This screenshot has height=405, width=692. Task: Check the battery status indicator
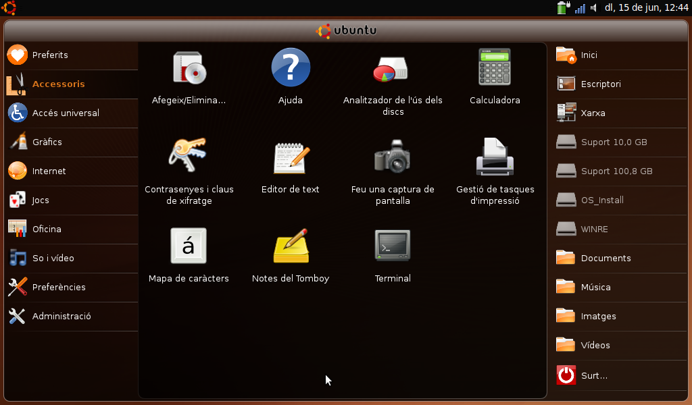click(x=564, y=7)
